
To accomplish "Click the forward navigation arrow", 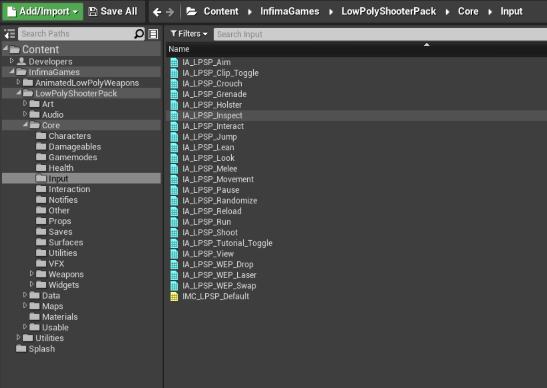I will point(170,12).
